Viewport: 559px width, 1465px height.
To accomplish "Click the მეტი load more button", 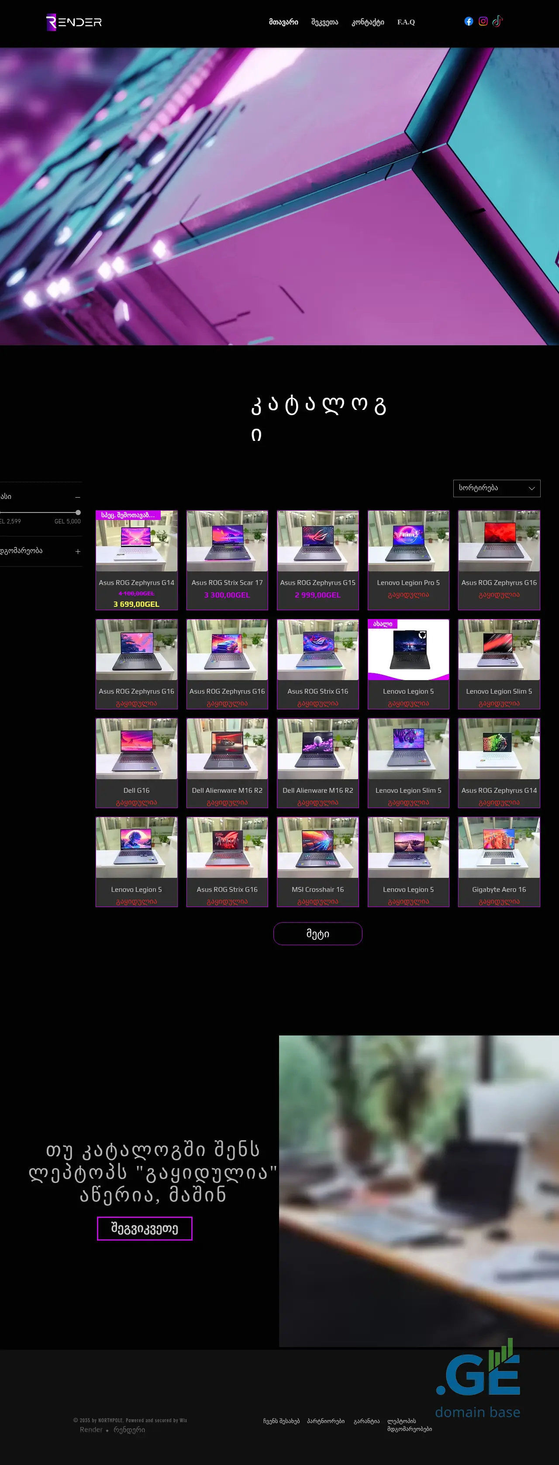I will (x=317, y=933).
